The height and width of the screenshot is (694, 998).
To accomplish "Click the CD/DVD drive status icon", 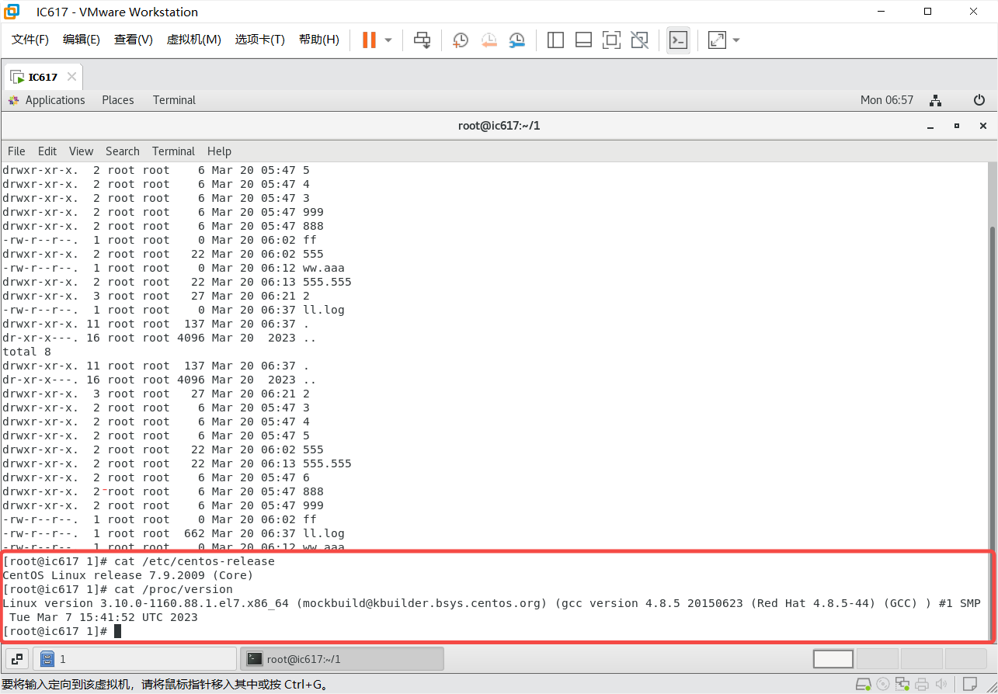I will [883, 685].
